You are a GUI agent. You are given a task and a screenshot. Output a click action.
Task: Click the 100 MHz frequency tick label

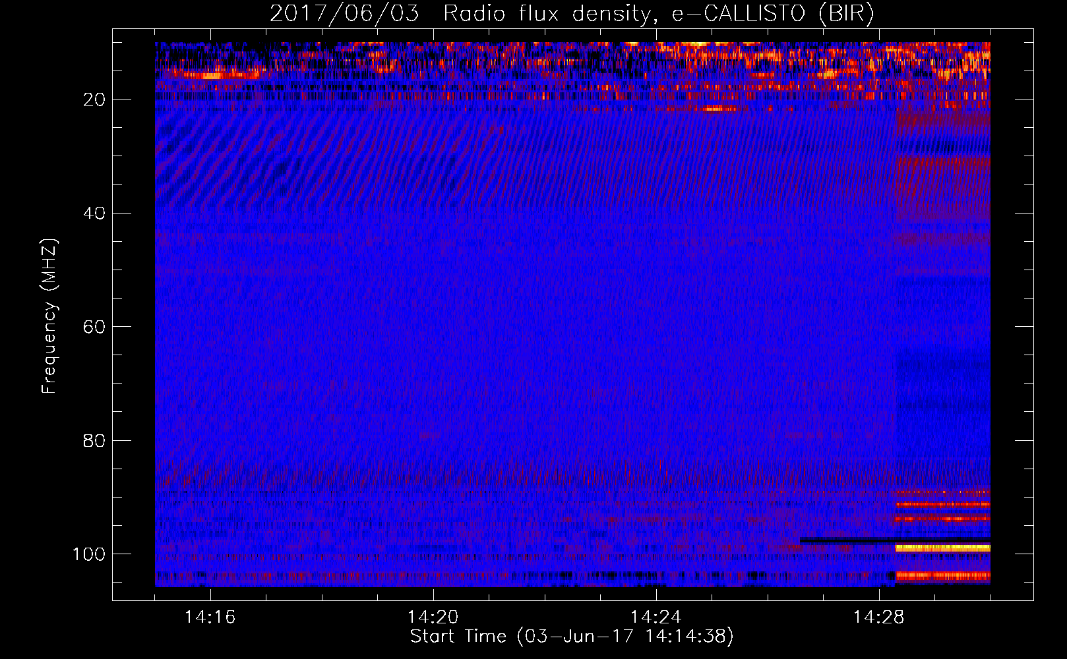(89, 554)
